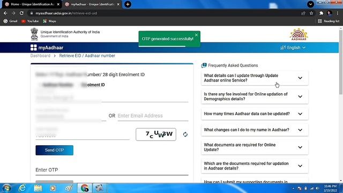The width and height of the screenshot is (343, 193).
Task: Open the tab search dropdown arrow
Action: [x=310, y=4]
